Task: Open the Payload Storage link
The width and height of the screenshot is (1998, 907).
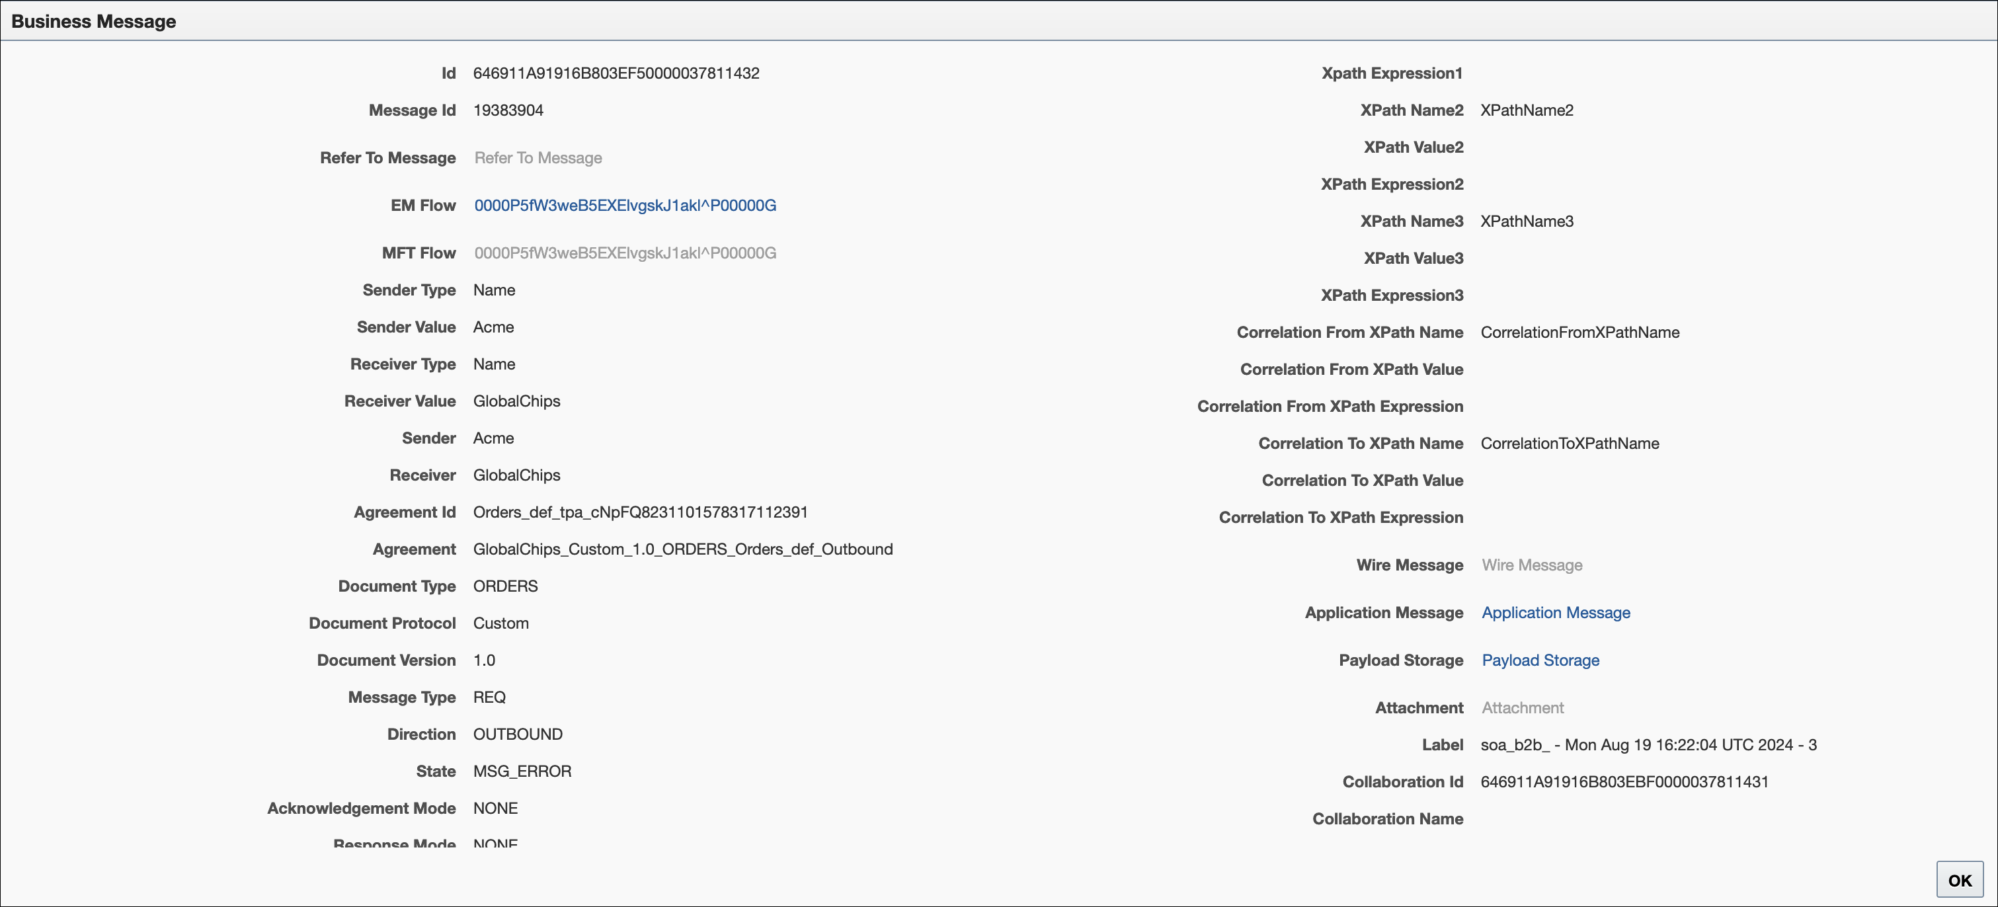Action: click(1540, 660)
